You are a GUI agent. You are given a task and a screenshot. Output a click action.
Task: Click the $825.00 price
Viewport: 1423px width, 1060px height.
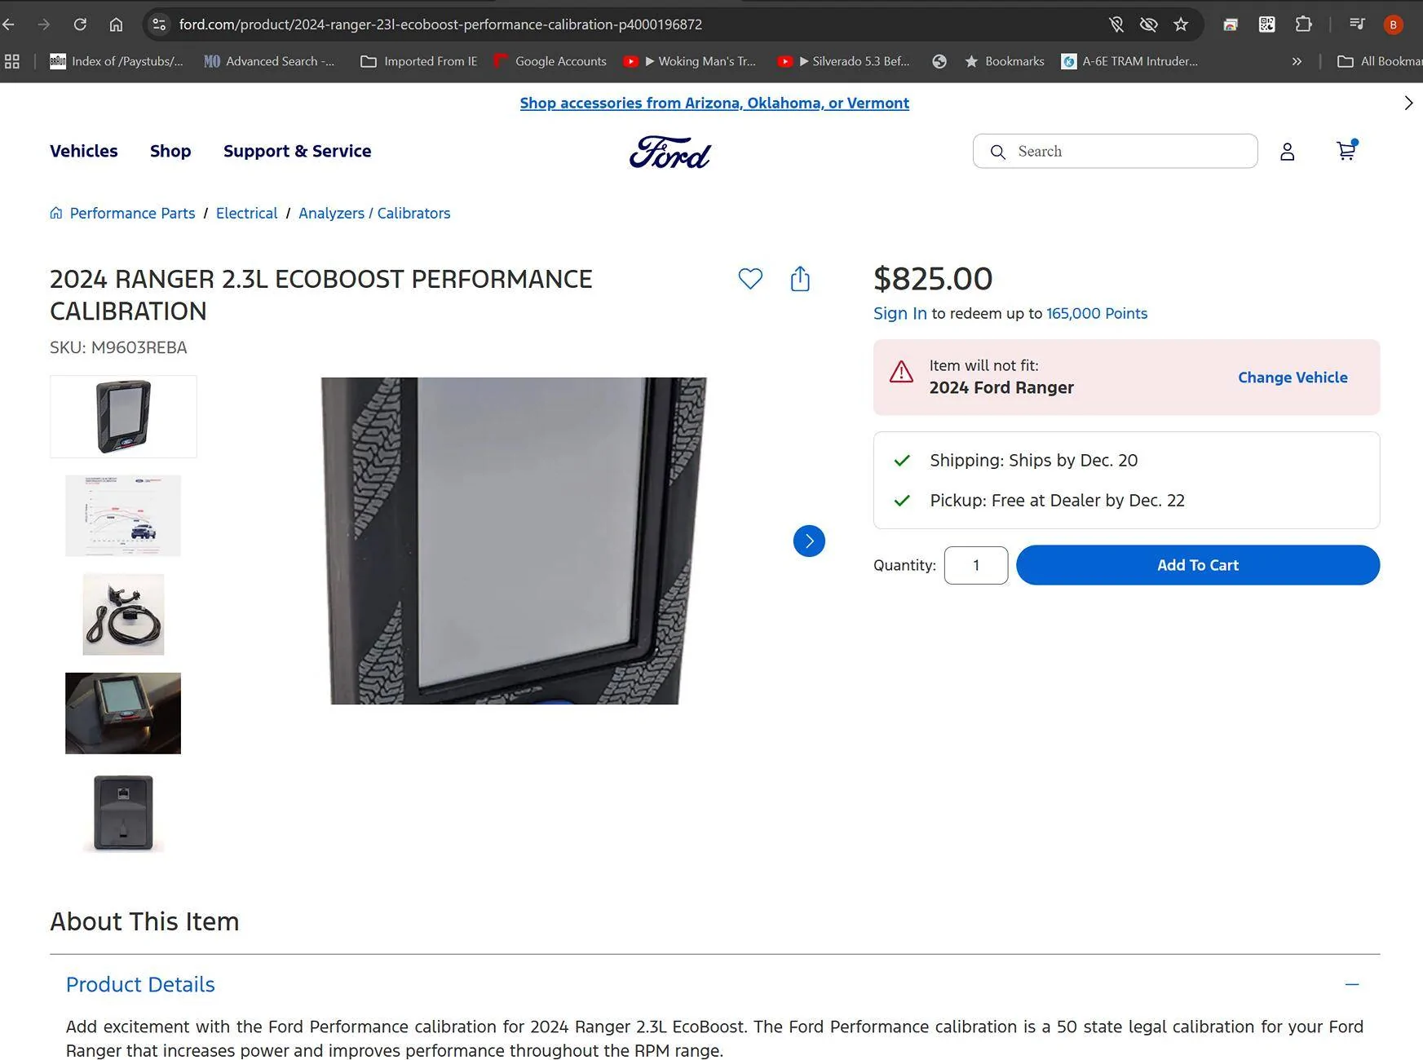(x=933, y=279)
